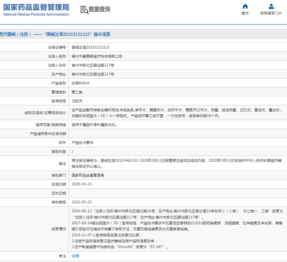This screenshot has height=262, width=287.
Task: Select 适用于腹腔外修补腹股沟疝 text
Action: tap(94, 125)
